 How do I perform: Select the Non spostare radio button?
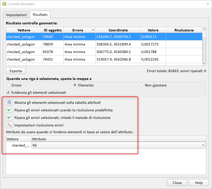pyautogui.click(x=142, y=85)
